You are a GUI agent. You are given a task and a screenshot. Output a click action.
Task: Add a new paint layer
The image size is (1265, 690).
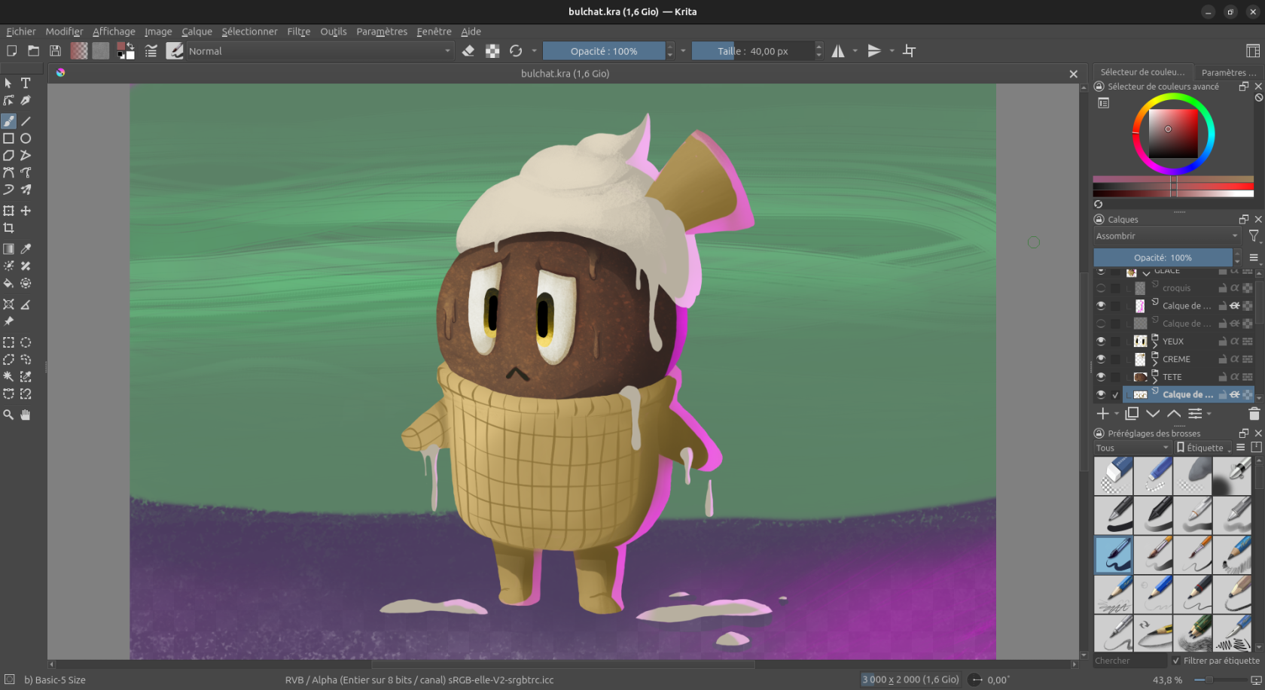pos(1102,414)
